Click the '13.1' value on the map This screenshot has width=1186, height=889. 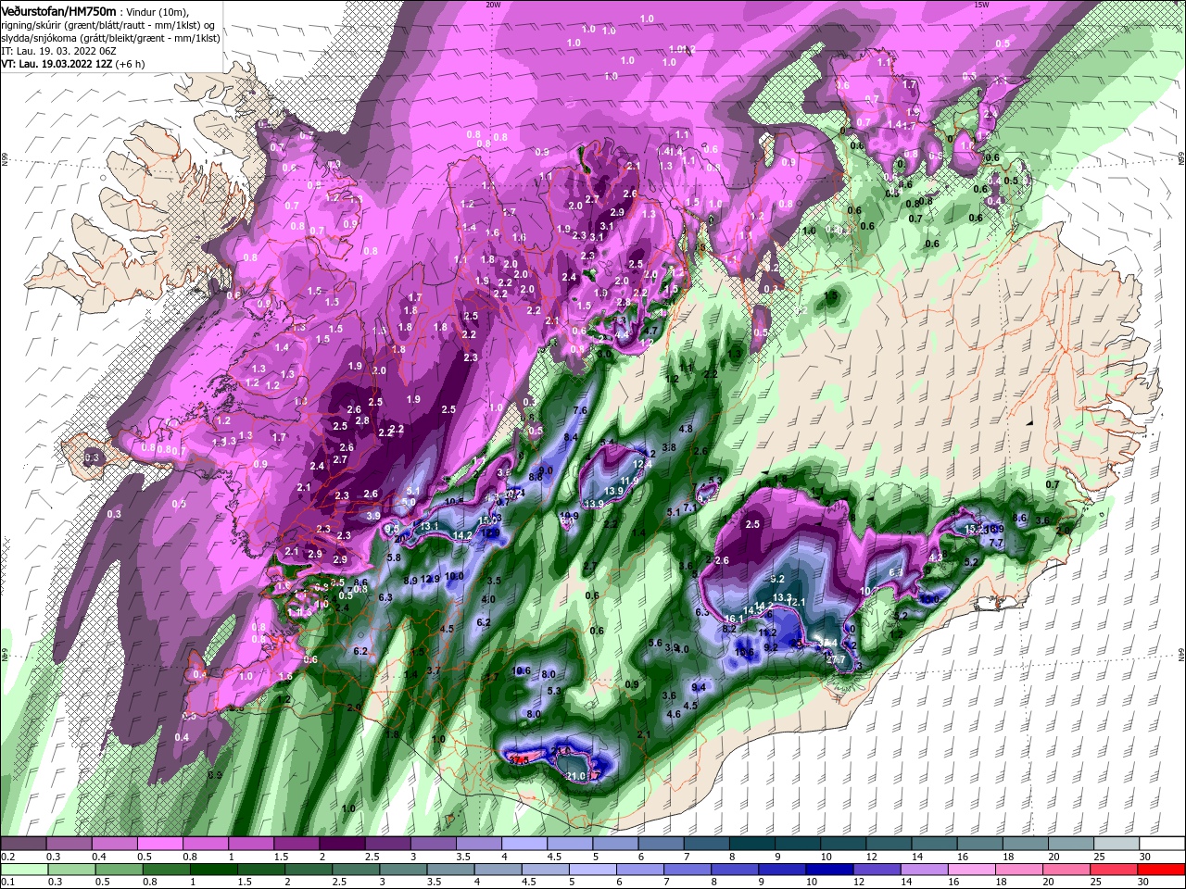tap(429, 527)
